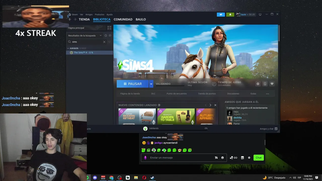The image size is (322, 181).
Task: Open Discord from the taskbar
Action: [x=95, y=178]
